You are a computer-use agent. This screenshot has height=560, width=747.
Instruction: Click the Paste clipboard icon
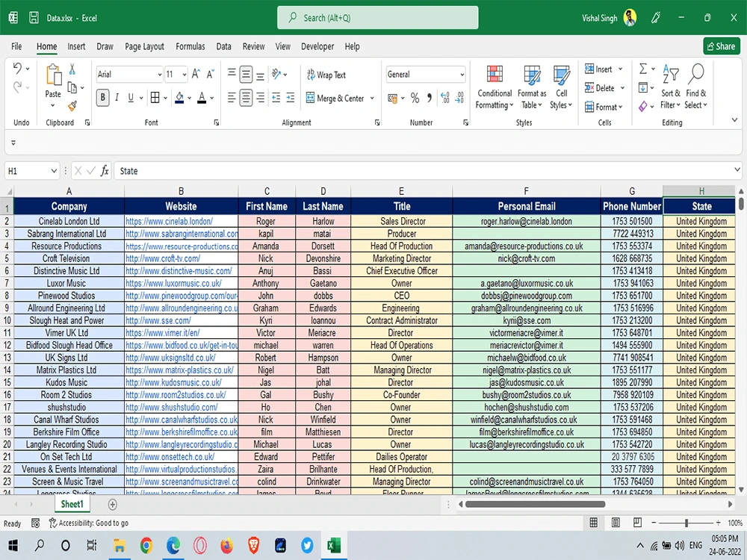(x=53, y=75)
